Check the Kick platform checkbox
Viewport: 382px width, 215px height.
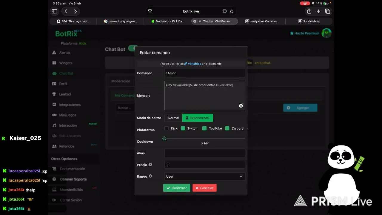click(167, 128)
